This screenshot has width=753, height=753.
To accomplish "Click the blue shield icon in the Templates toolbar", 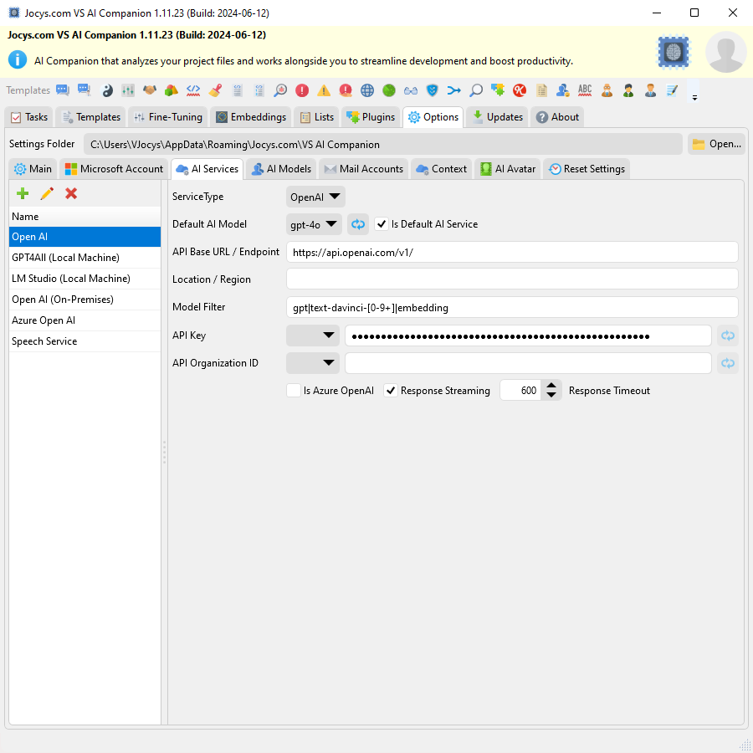I will point(430,90).
